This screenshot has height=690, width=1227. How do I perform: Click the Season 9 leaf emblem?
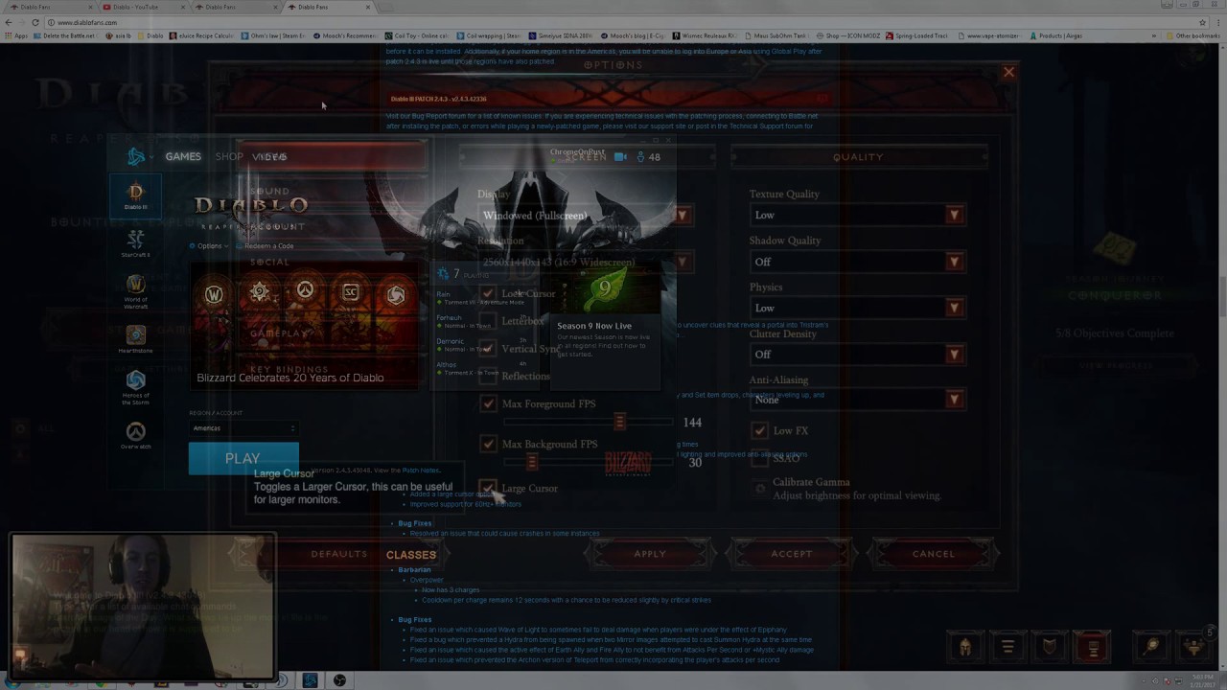tap(604, 288)
